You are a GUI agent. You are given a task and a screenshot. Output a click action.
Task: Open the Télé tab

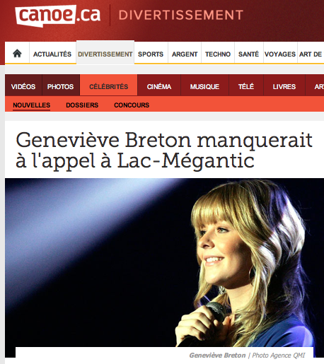click(x=246, y=86)
